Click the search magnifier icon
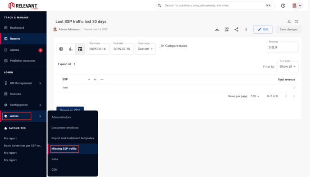The image size is (310, 177). (x=160, y=5)
